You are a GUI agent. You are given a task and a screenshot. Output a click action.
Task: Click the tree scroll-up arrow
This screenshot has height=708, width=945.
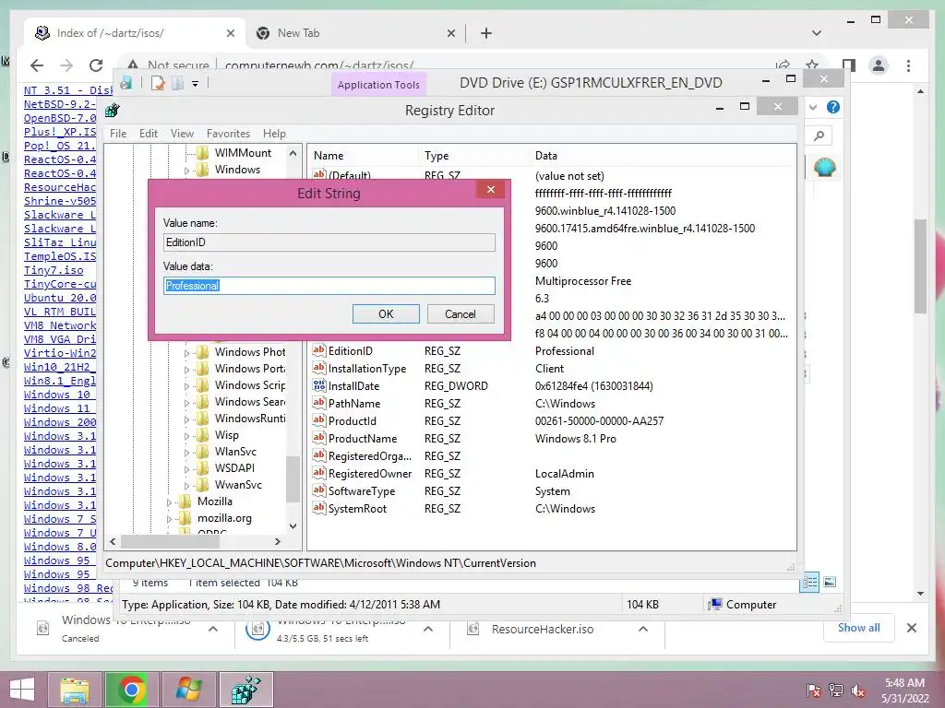[x=293, y=153]
